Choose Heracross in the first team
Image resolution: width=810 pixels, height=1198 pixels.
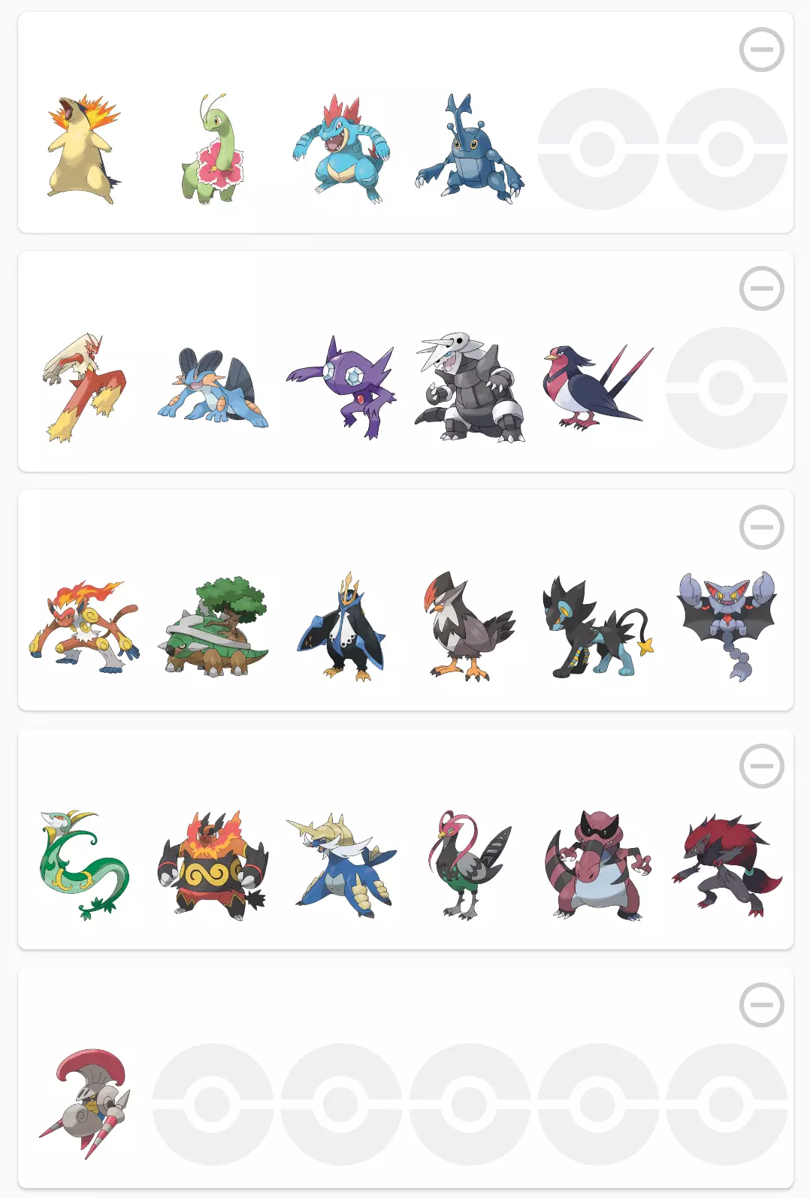tap(470, 149)
